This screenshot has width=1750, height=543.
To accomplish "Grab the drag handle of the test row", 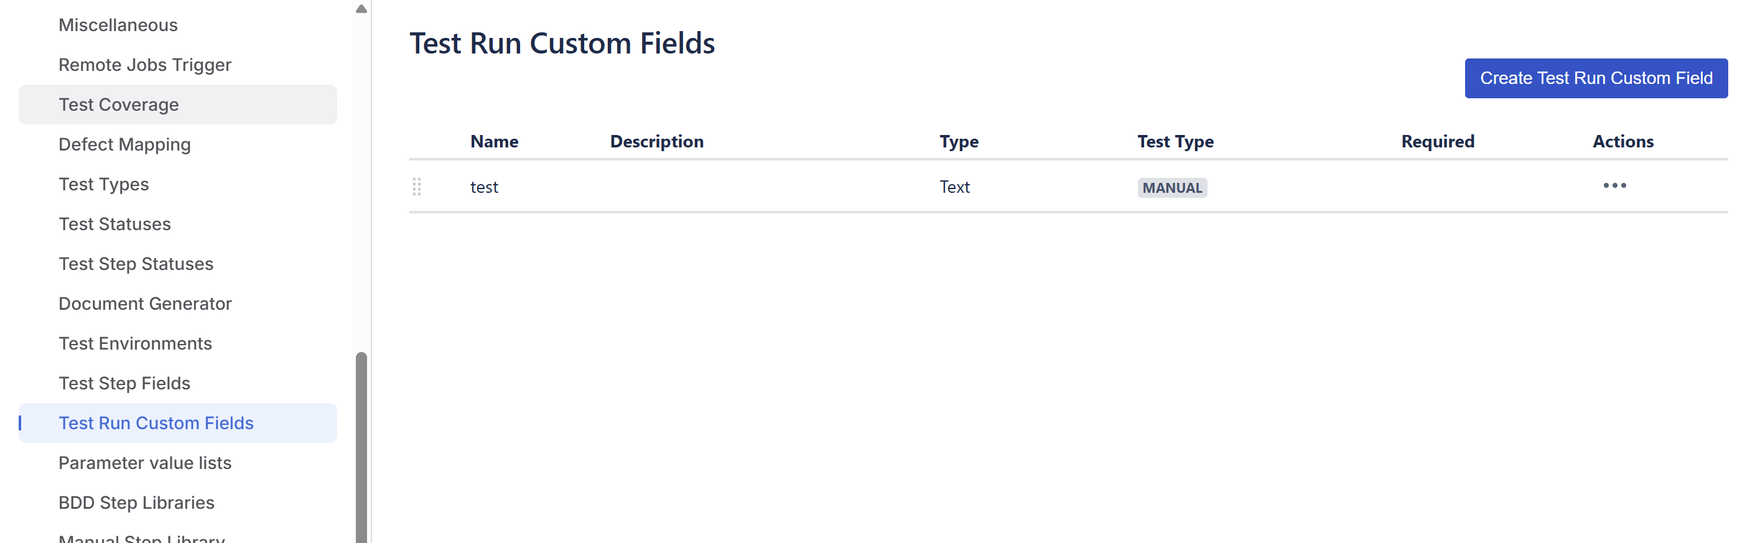I will click(416, 186).
